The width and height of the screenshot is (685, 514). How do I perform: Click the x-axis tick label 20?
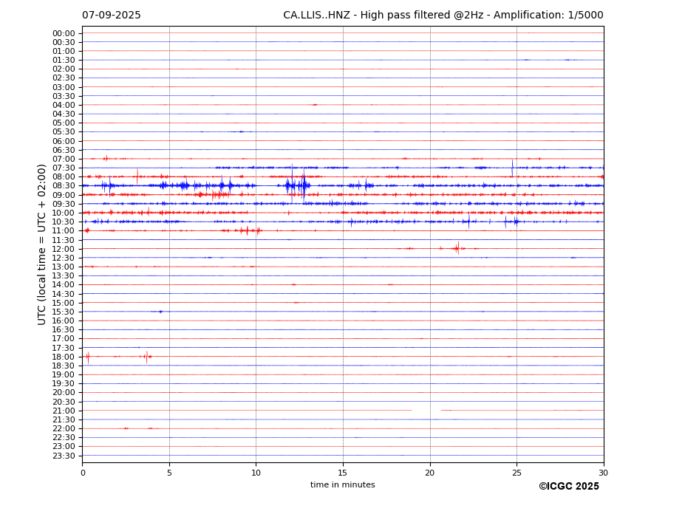(430, 473)
